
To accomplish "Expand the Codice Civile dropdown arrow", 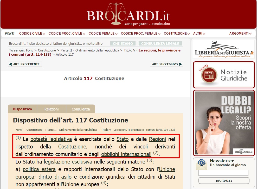I will (x=44, y=34).
